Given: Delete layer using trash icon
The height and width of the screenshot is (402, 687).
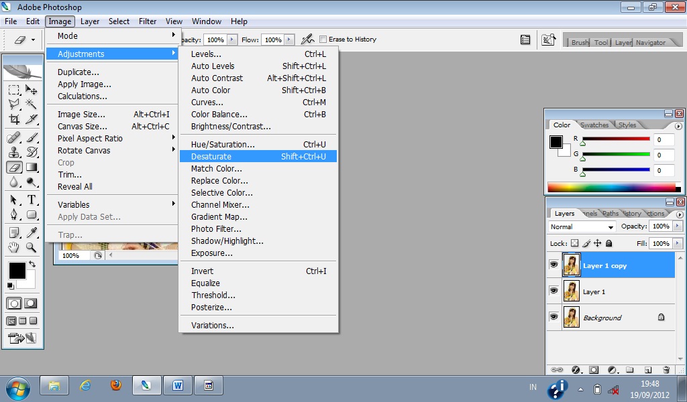Looking at the screenshot, I should pyautogui.click(x=666, y=370).
